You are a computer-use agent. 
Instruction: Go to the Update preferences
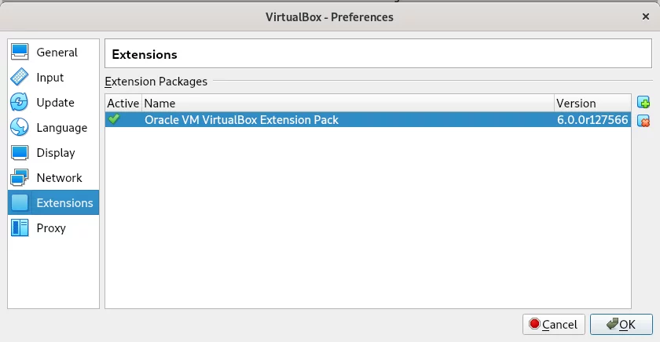coord(53,103)
